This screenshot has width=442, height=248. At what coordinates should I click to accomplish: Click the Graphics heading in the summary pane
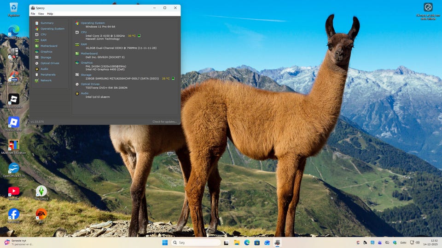point(87,62)
